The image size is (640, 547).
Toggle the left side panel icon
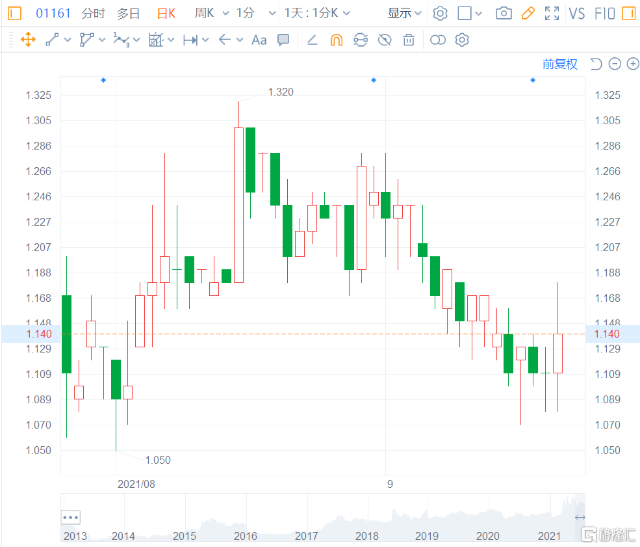coord(14,14)
